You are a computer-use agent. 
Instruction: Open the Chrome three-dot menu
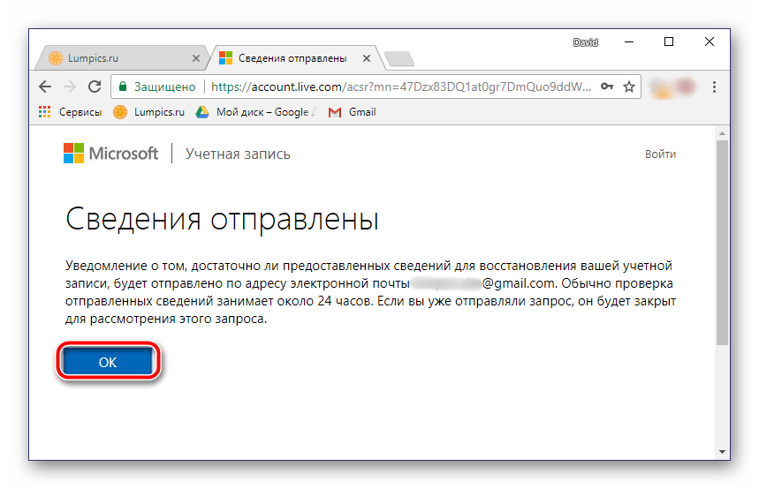(x=714, y=87)
